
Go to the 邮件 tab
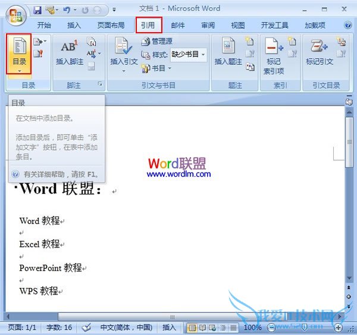tap(178, 25)
